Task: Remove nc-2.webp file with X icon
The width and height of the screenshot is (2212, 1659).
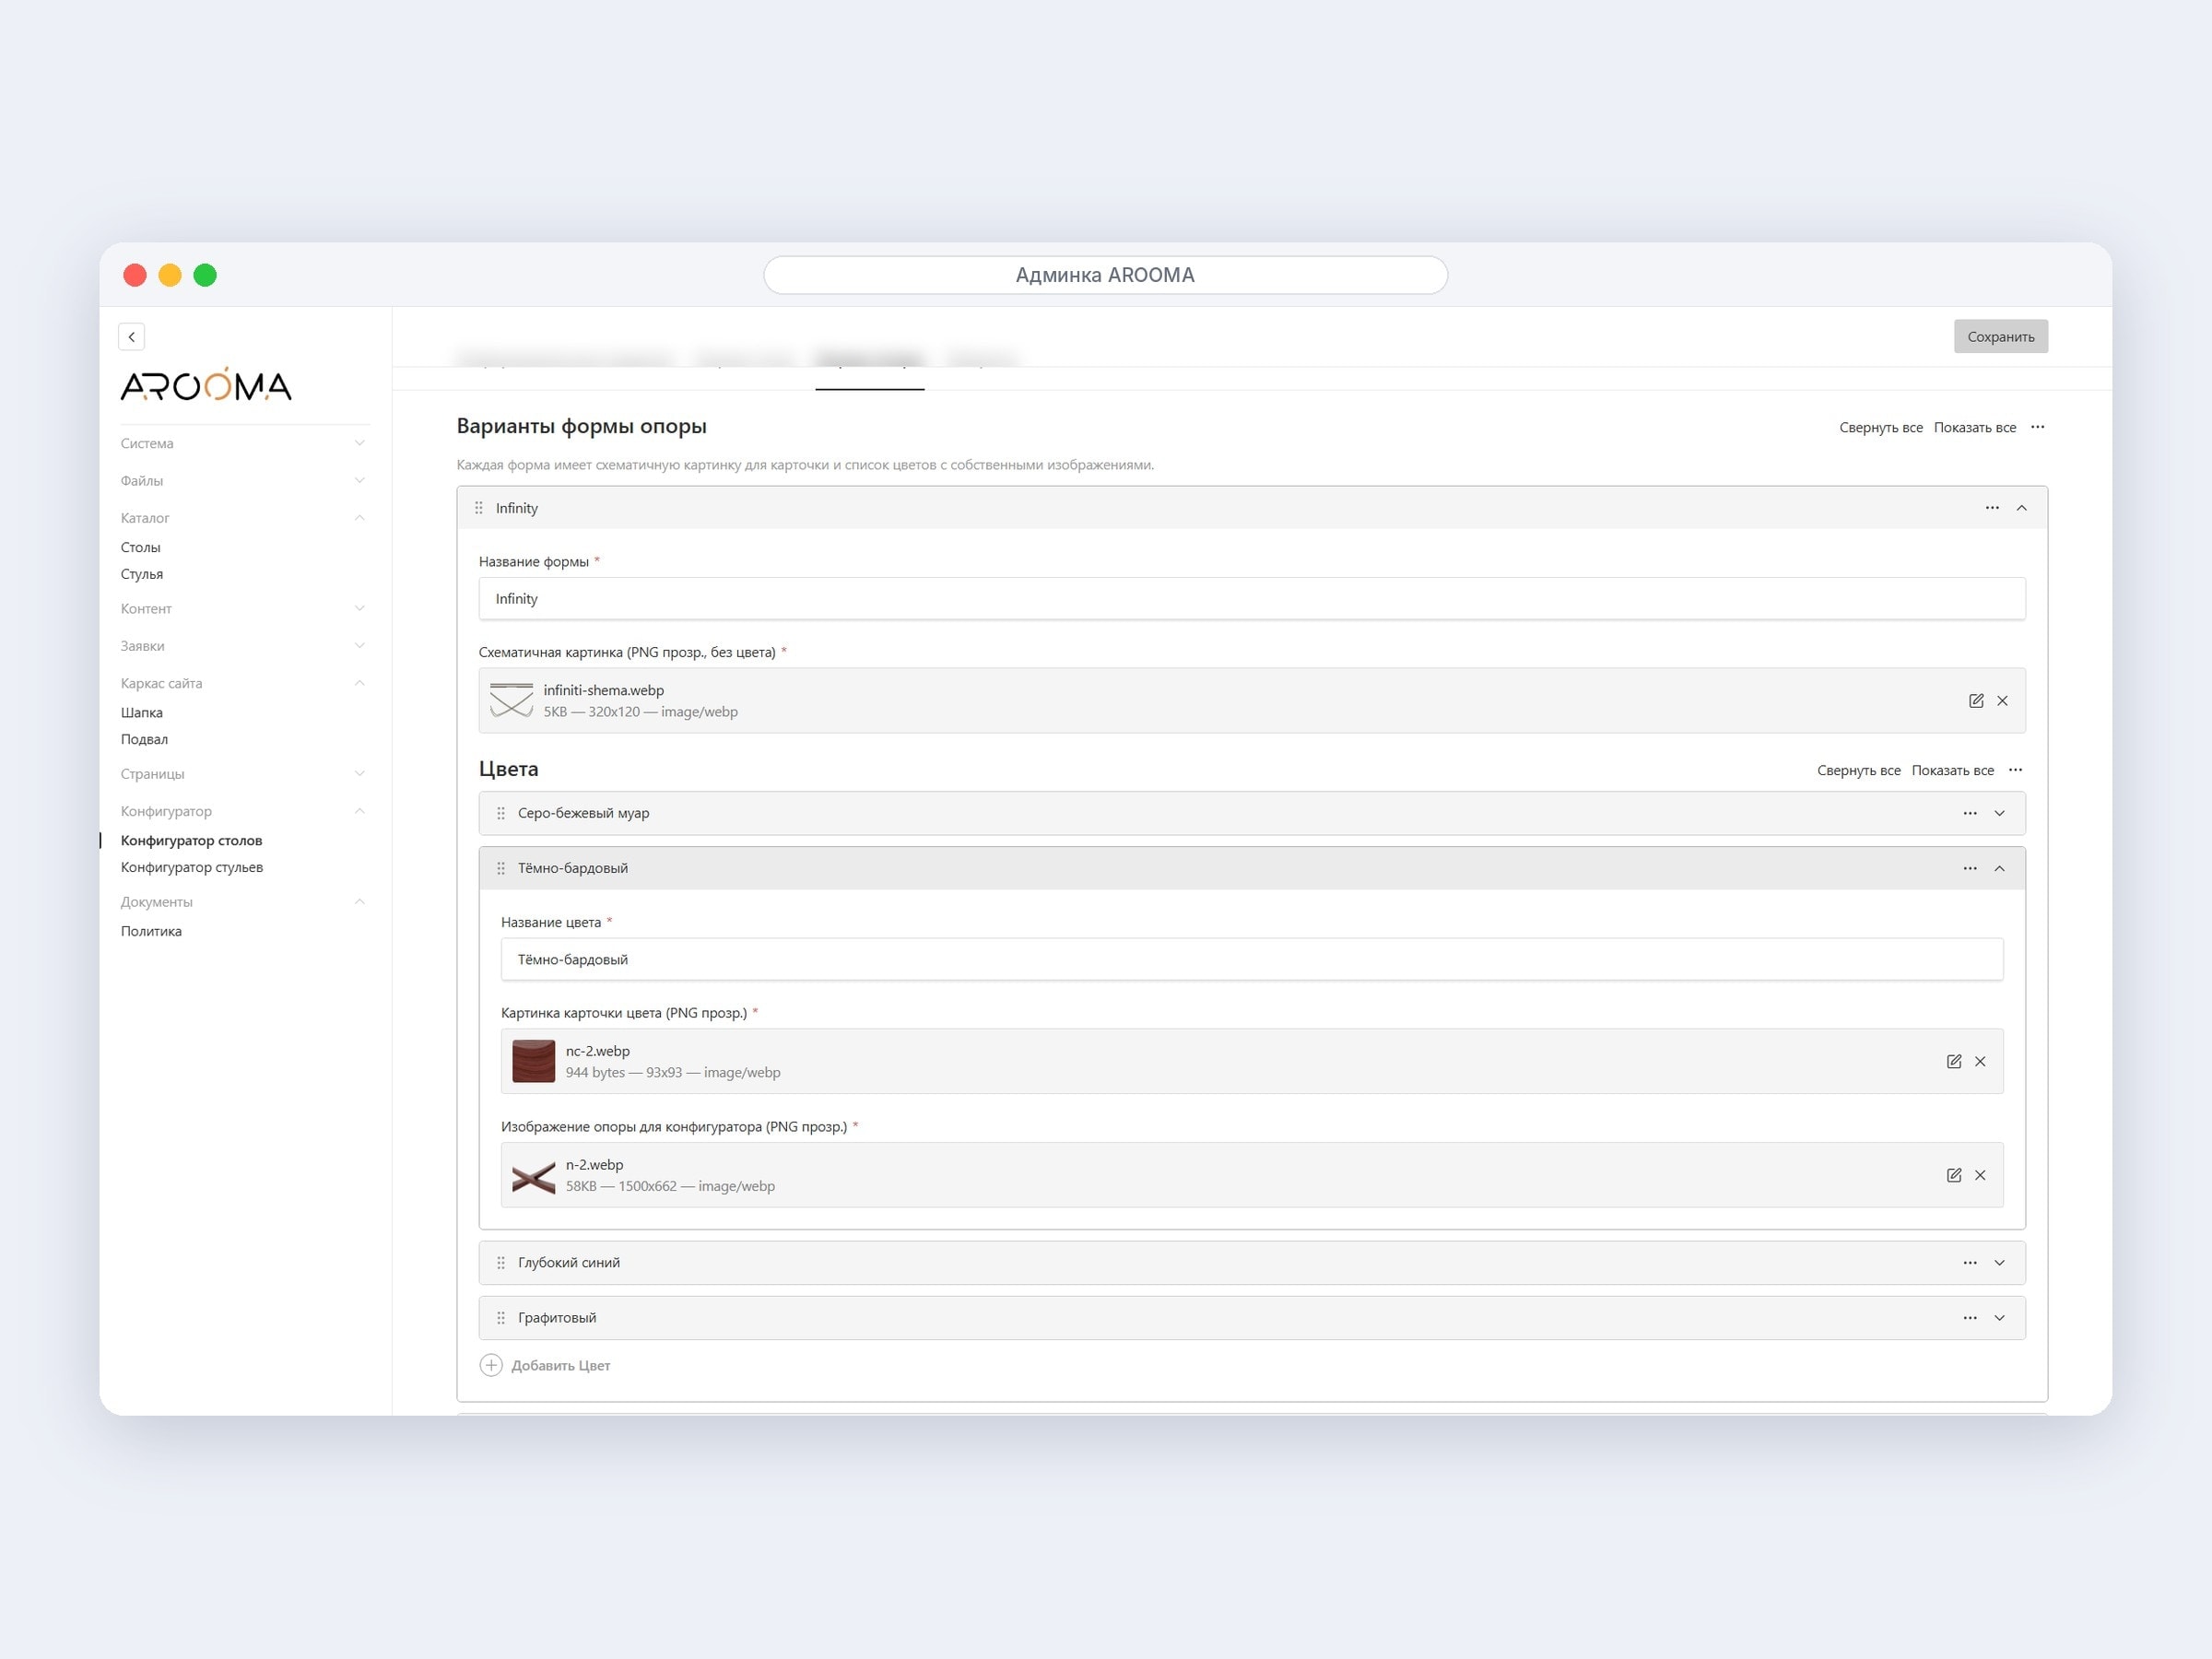Action: point(1980,1062)
